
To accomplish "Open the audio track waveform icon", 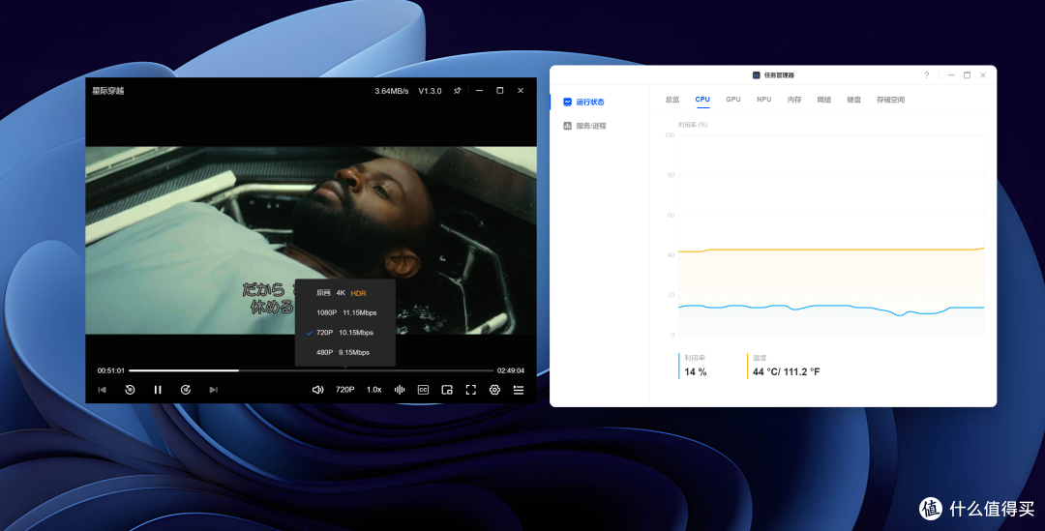I will click(400, 390).
